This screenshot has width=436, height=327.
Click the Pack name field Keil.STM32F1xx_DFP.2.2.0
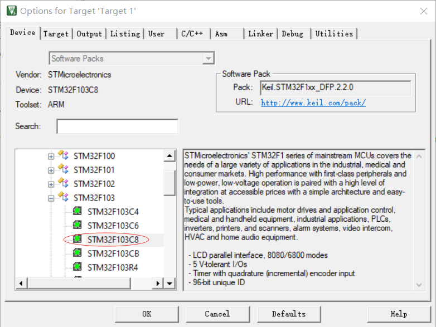[x=335, y=88]
